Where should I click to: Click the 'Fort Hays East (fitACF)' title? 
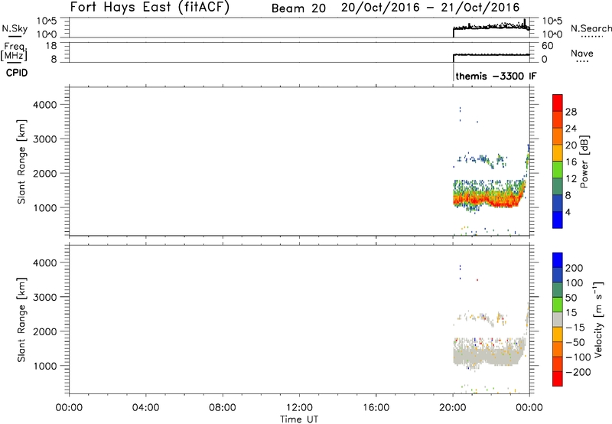[x=150, y=7]
